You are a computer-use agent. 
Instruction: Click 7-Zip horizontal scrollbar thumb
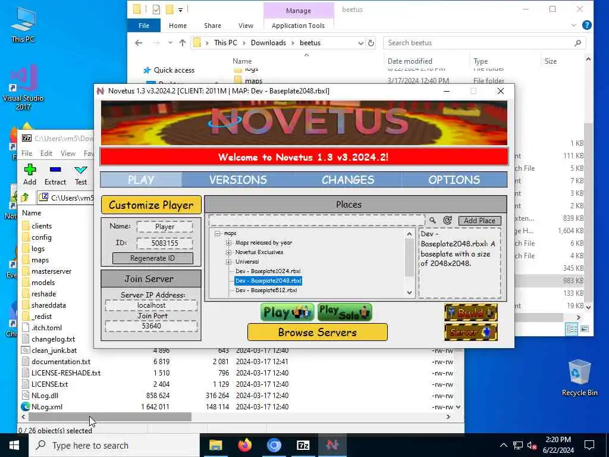click(x=110, y=417)
